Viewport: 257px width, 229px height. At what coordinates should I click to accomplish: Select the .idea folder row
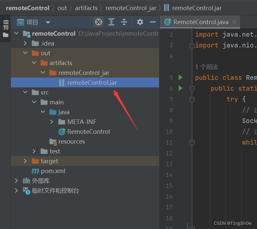pyautogui.click(x=85, y=43)
